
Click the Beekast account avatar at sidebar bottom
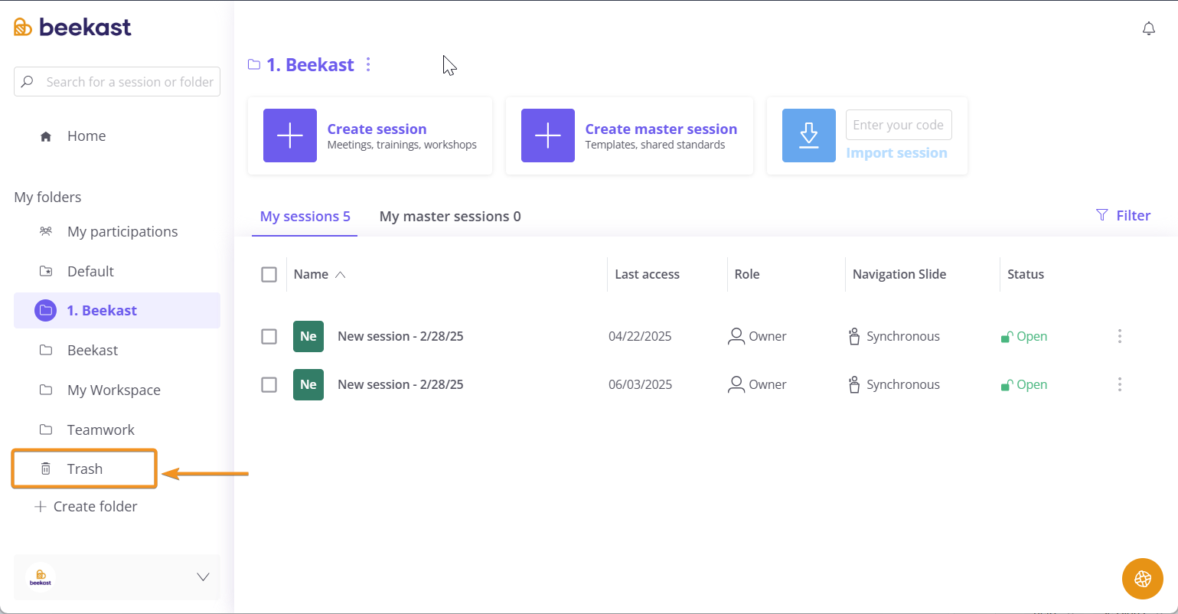(x=41, y=577)
